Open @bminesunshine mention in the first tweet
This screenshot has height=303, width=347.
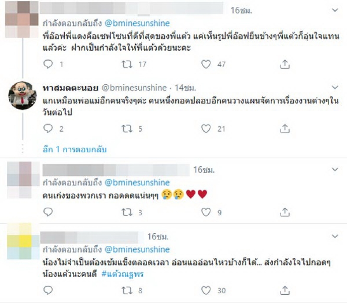(137, 23)
